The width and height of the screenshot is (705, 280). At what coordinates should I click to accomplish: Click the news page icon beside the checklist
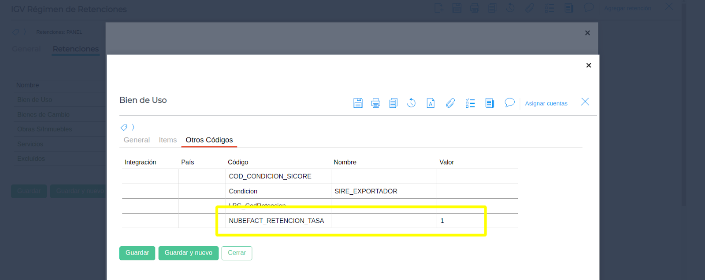pyautogui.click(x=490, y=103)
